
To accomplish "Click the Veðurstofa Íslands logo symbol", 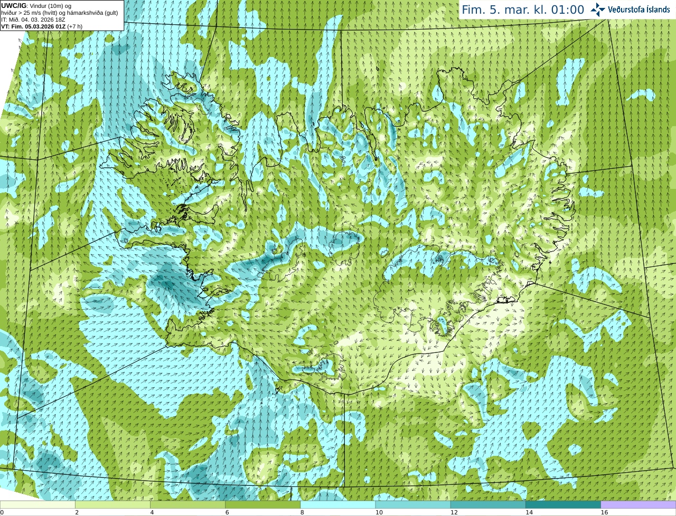I will coord(598,9).
